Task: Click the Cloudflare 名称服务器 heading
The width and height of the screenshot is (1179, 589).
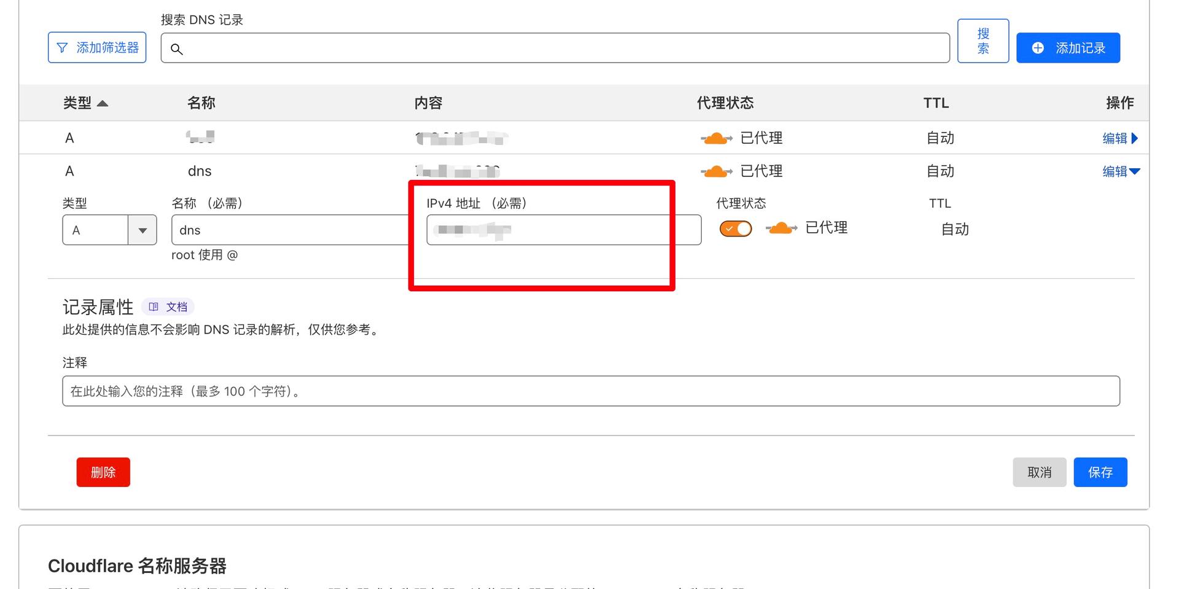Action: 138,566
